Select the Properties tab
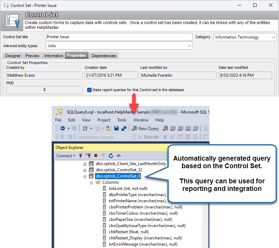This screenshot has width=279, height=248. (76, 55)
